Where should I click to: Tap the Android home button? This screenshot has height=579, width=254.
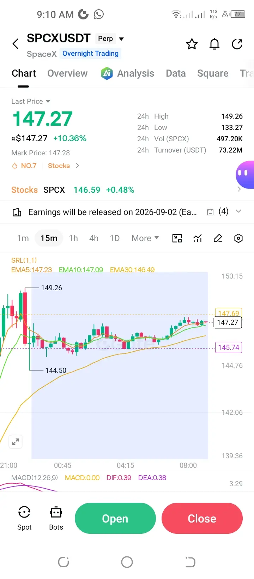pyautogui.click(x=127, y=562)
